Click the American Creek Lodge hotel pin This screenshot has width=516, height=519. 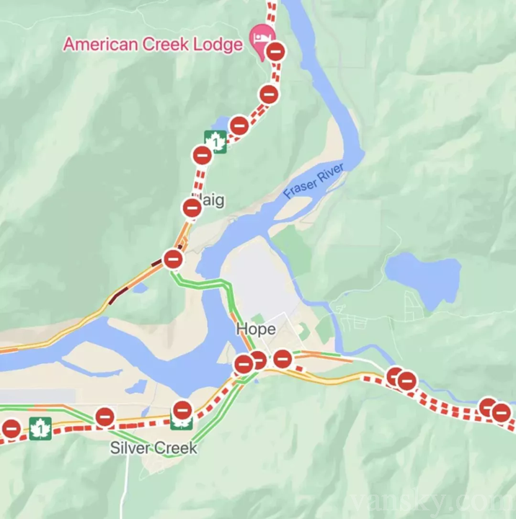tap(262, 40)
